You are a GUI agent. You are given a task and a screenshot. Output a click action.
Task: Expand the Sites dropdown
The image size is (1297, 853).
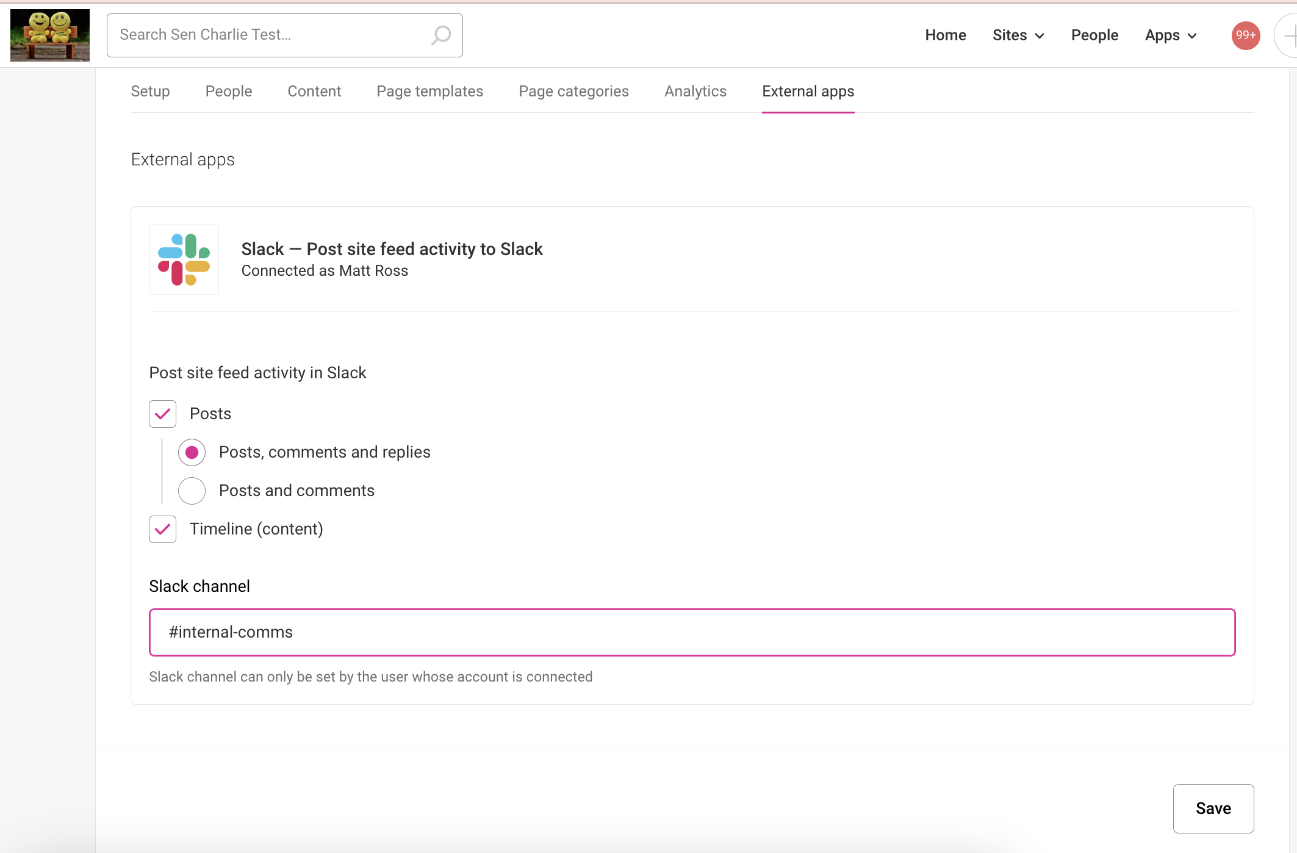click(x=1018, y=35)
